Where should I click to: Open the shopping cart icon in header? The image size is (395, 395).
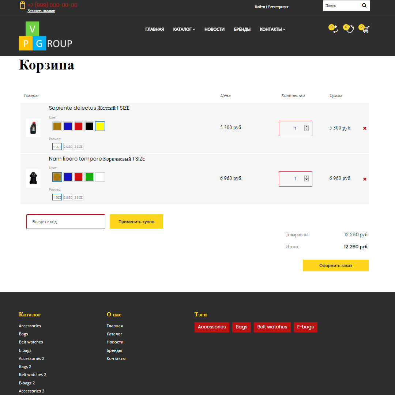[x=365, y=30]
